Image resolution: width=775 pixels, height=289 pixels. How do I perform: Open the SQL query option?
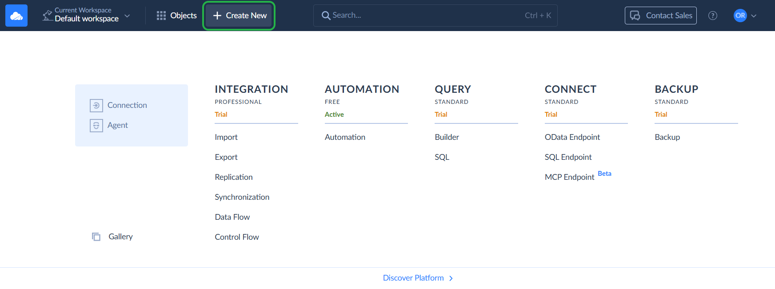point(442,157)
